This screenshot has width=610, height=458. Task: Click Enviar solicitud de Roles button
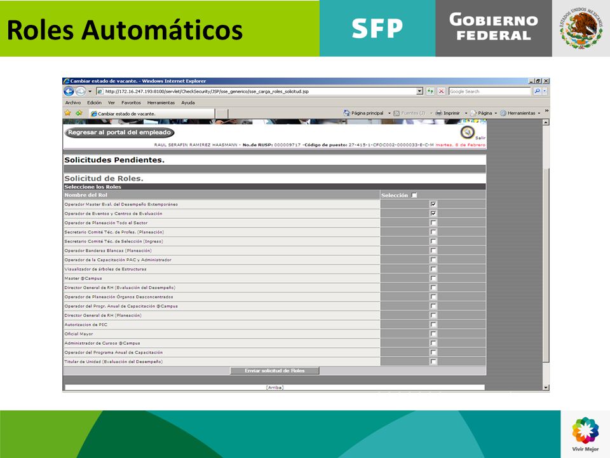[x=274, y=371]
